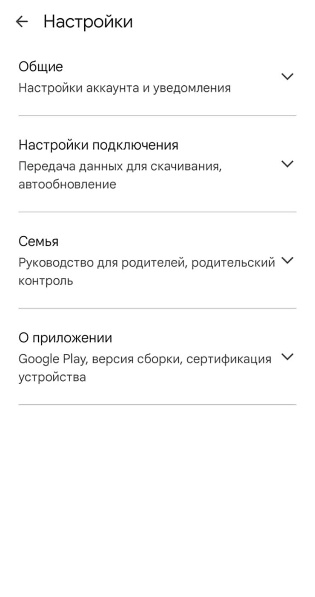The width and height of the screenshot is (315, 597).
Task: Expand the "Семья" section chevron
Action: [288, 261]
